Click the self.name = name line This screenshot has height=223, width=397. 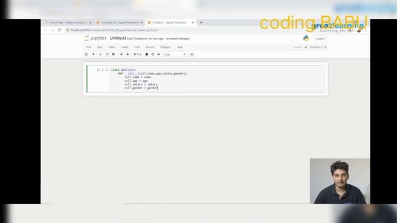tap(138, 77)
